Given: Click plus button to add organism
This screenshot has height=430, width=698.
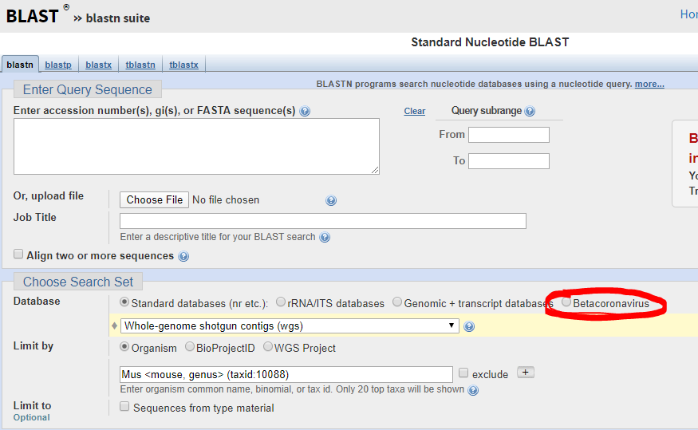Looking at the screenshot, I should click(x=525, y=373).
